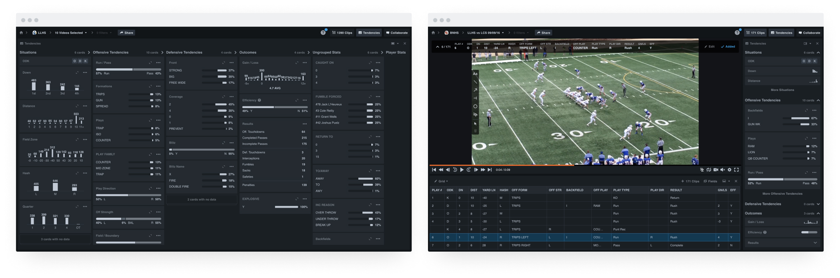The width and height of the screenshot is (840, 278).
Task: Expand the Defensive Tendencies 0 cards section
Action: tap(818, 204)
